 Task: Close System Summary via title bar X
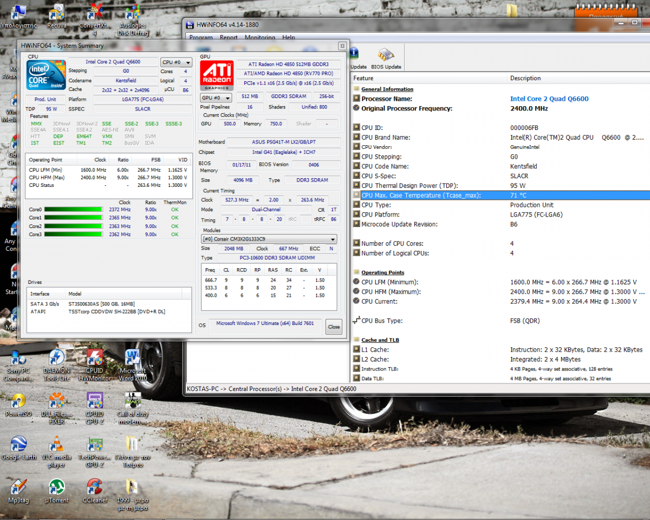[342, 46]
